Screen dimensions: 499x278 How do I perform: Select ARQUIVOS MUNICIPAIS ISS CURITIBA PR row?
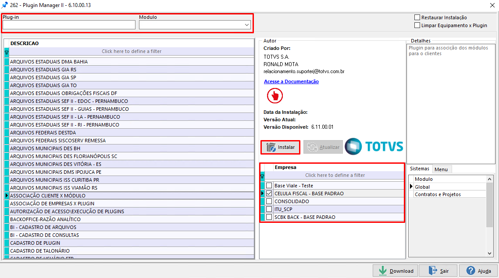tap(132, 180)
